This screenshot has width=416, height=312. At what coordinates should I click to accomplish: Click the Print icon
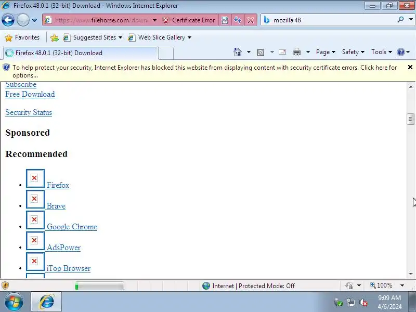tap(297, 52)
